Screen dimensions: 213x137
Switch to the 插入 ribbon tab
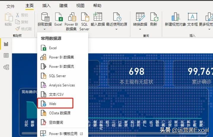[46, 6]
